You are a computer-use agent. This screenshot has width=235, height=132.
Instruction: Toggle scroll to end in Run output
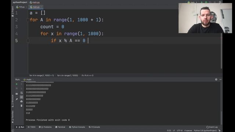point(21,97)
